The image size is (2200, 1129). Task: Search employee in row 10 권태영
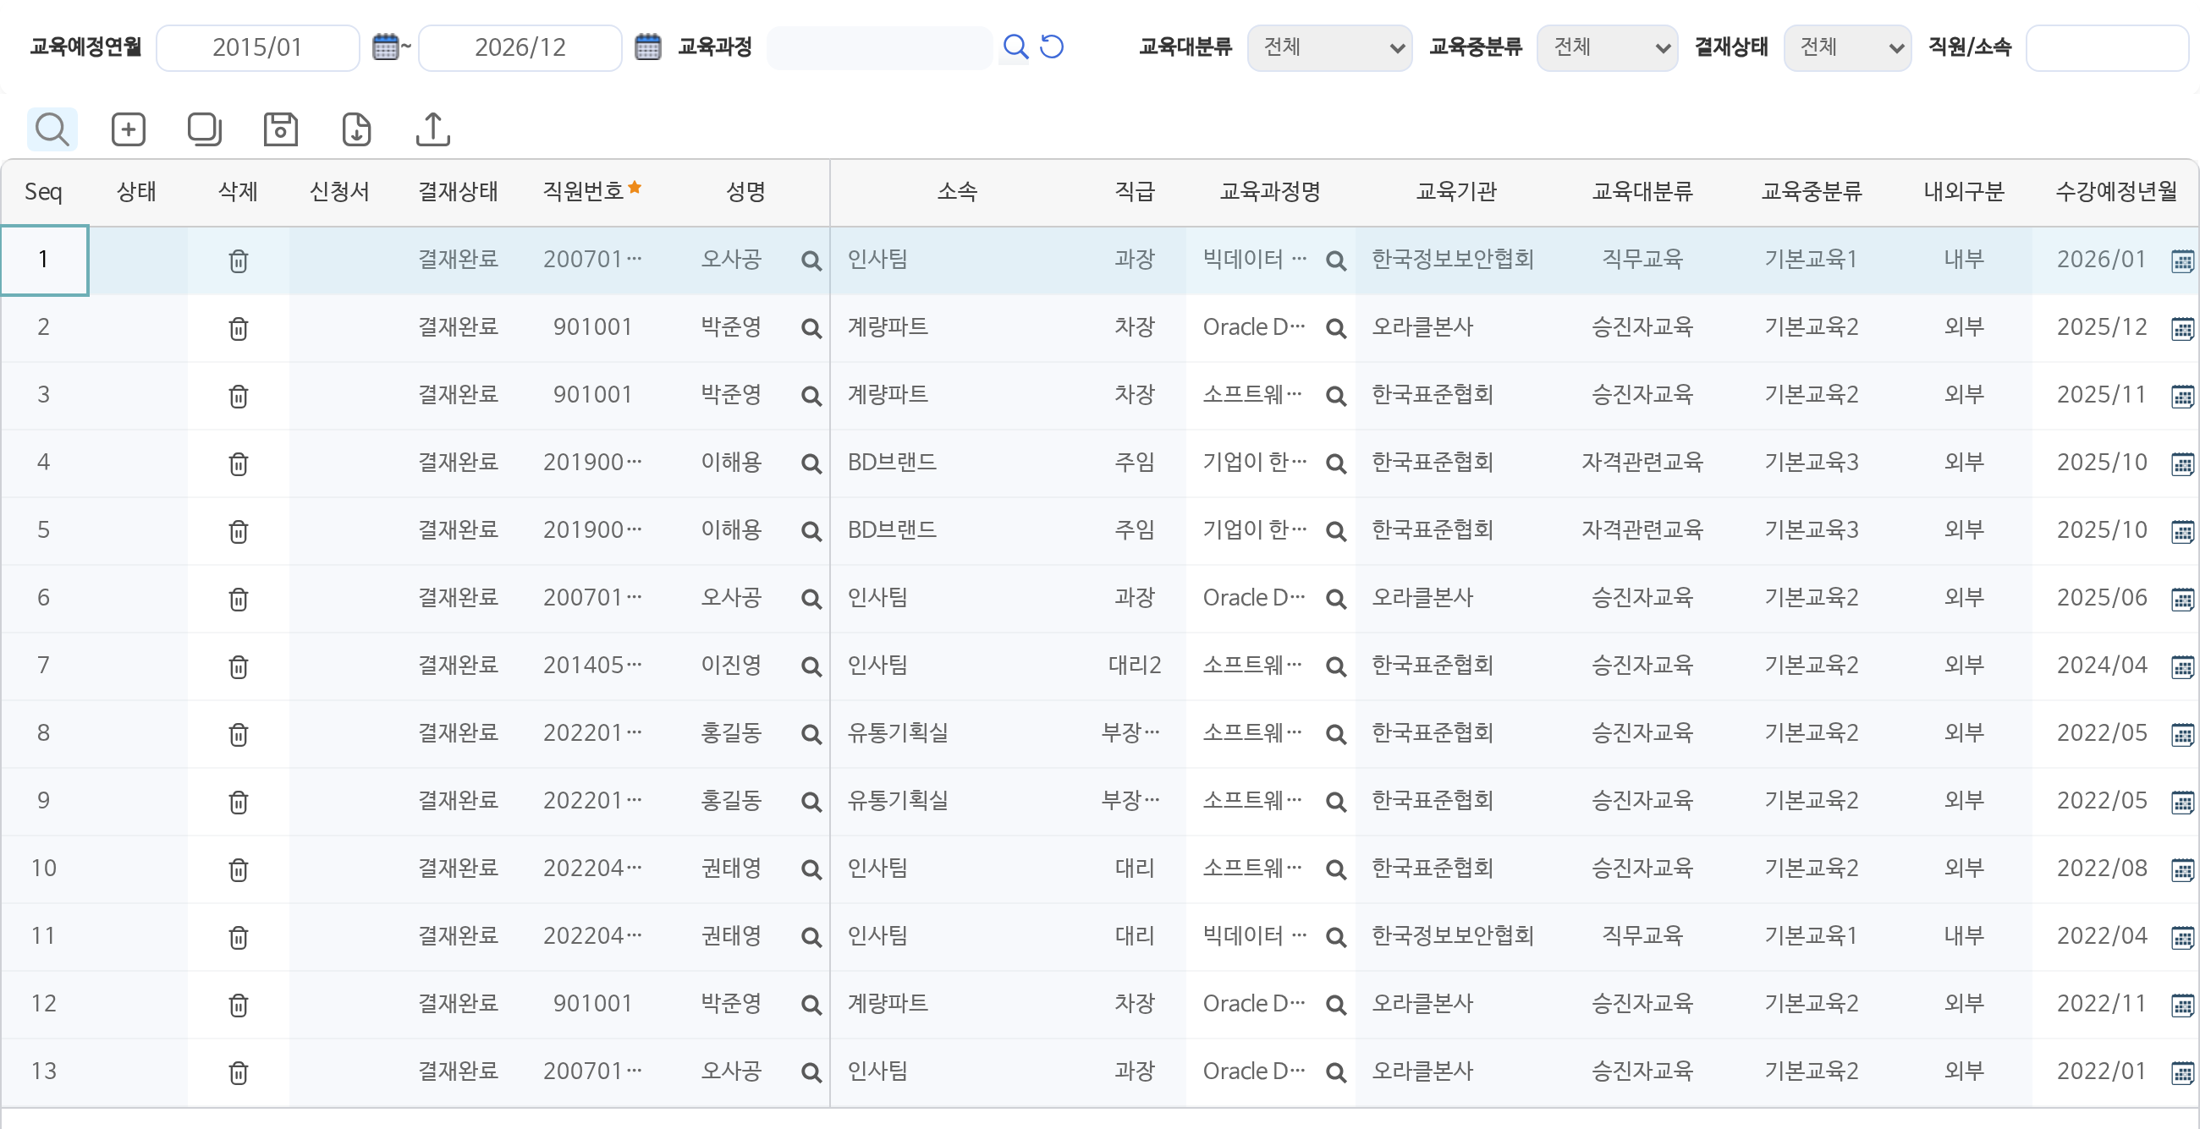[x=811, y=869]
